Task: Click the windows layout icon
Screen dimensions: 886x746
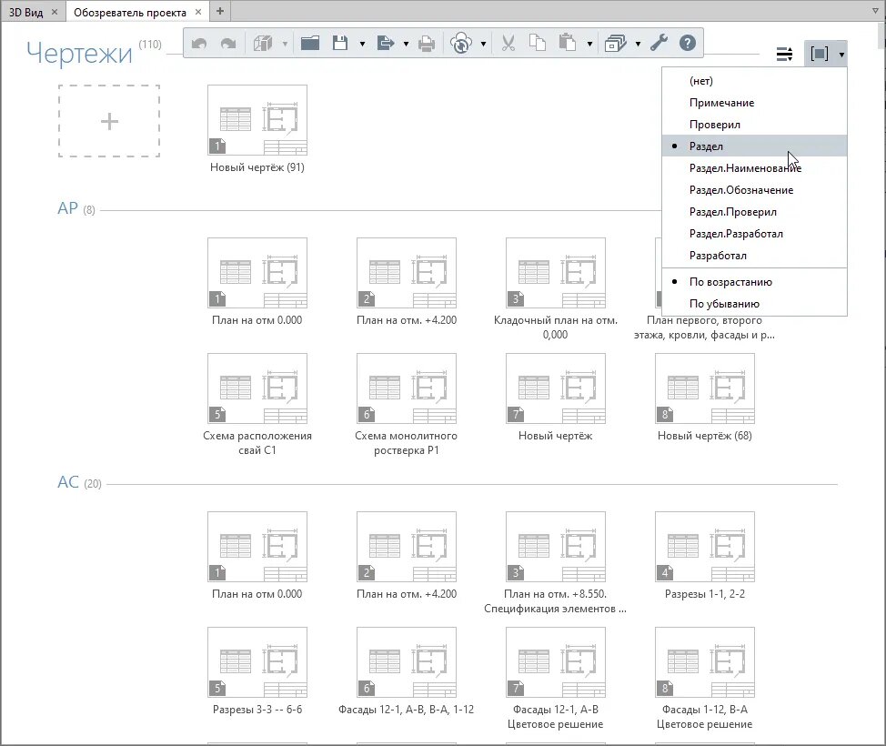Action: click(x=615, y=43)
